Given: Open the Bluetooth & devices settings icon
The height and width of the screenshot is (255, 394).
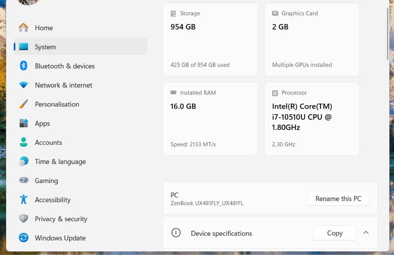Looking at the screenshot, I should (x=23, y=66).
